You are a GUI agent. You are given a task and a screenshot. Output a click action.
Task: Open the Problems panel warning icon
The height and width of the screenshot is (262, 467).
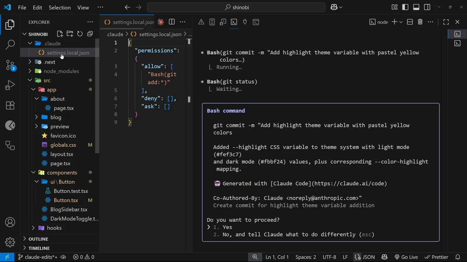coord(201,22)
